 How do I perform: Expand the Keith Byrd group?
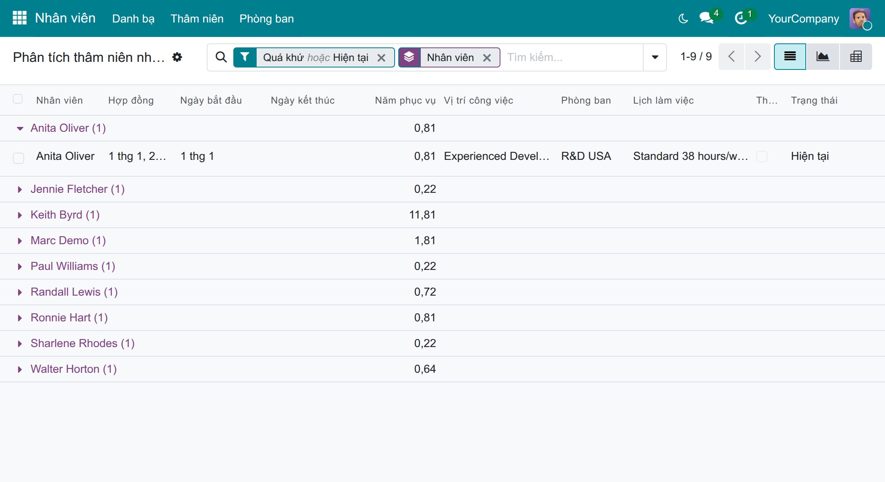[x=20, y=215]
